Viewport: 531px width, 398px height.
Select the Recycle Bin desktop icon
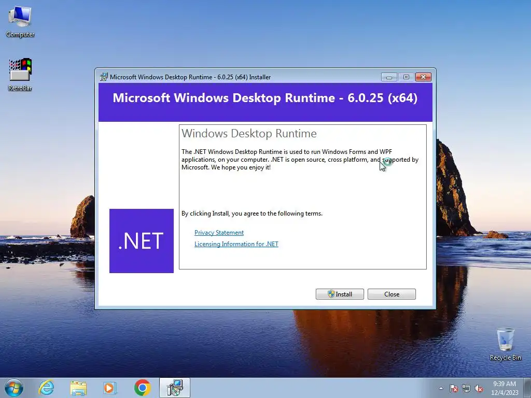(x=505, y=344)
